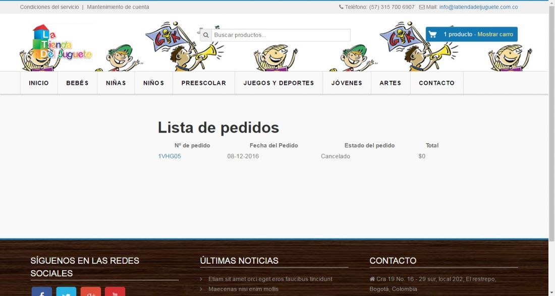Open Mantenimiento de cuenta link

coord(118,7)
